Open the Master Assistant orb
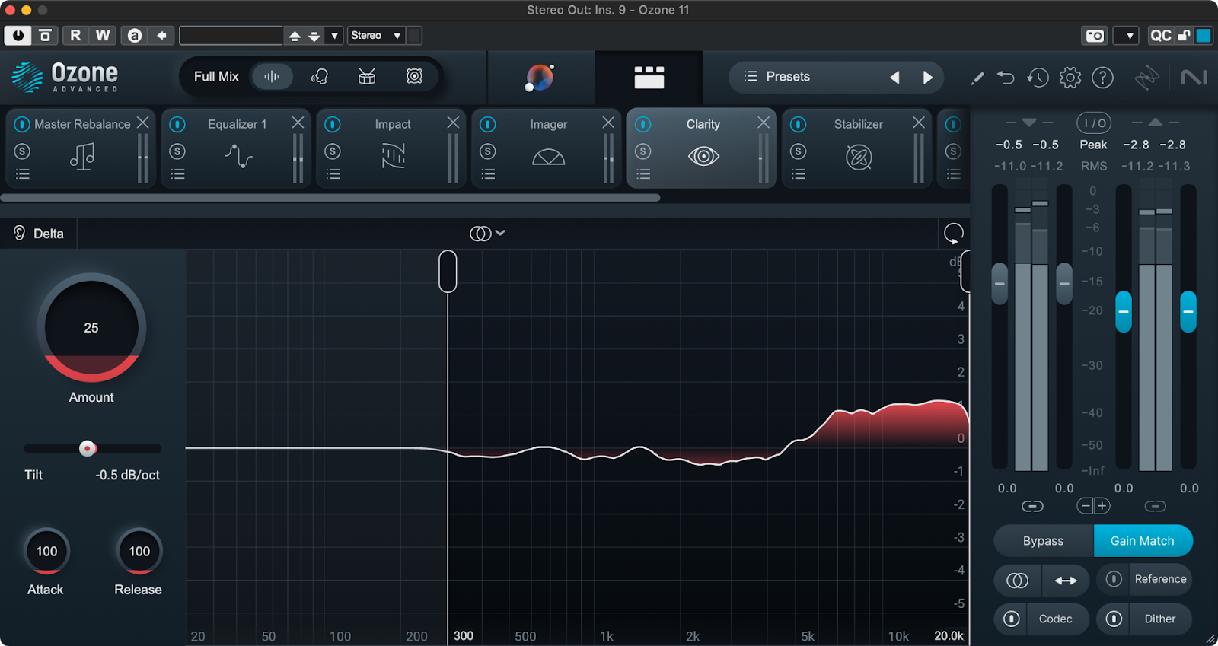The width and height of the screenshot is (1218, 646). (x=540, y=78)
